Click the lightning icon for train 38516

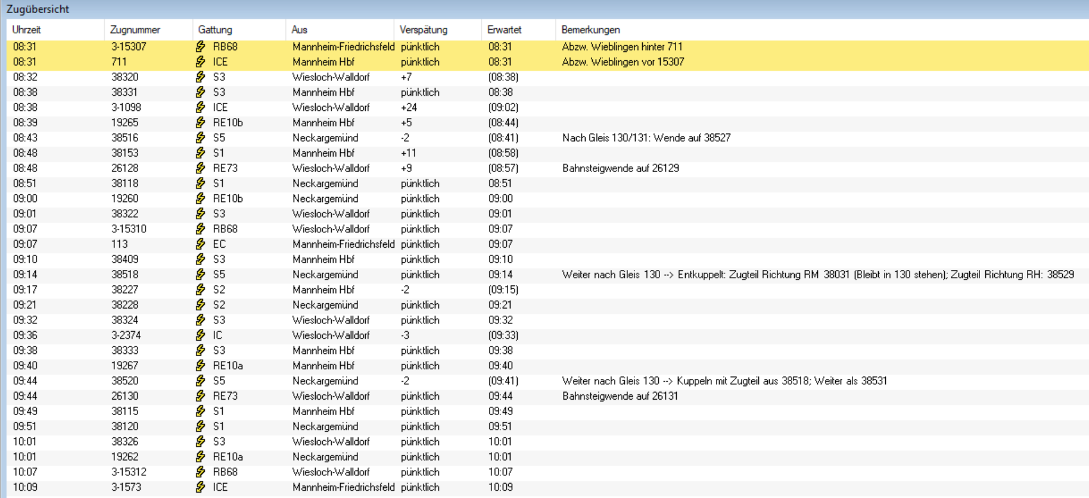pyautogui.click(x=201, y=138)
